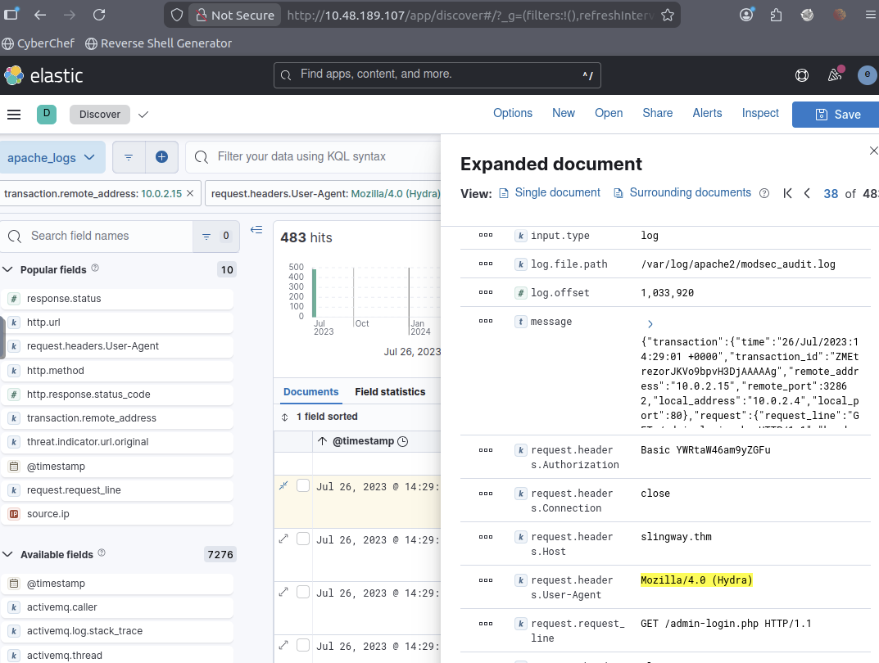This screenshot has width=879, height=663.
Task: Open the filter options menu icon
Action: (129, 156)
